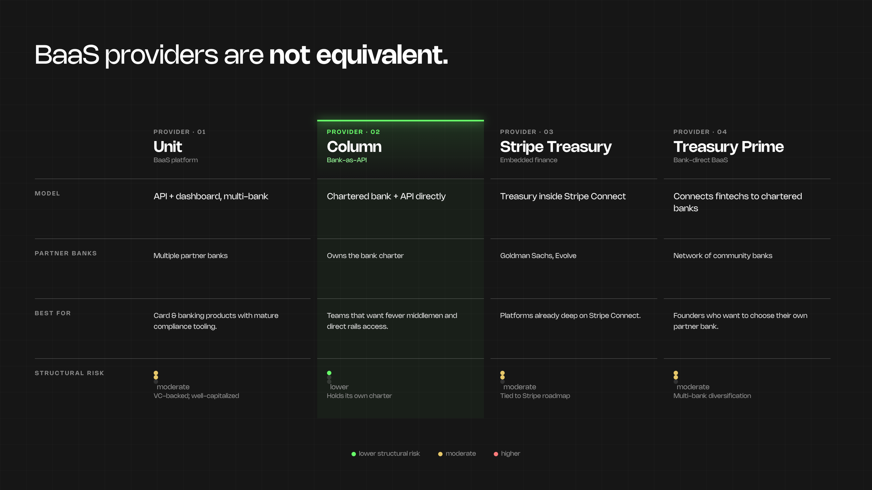
Task: Click Unit's moderate risk dot indicator
Action: (156, 375)
